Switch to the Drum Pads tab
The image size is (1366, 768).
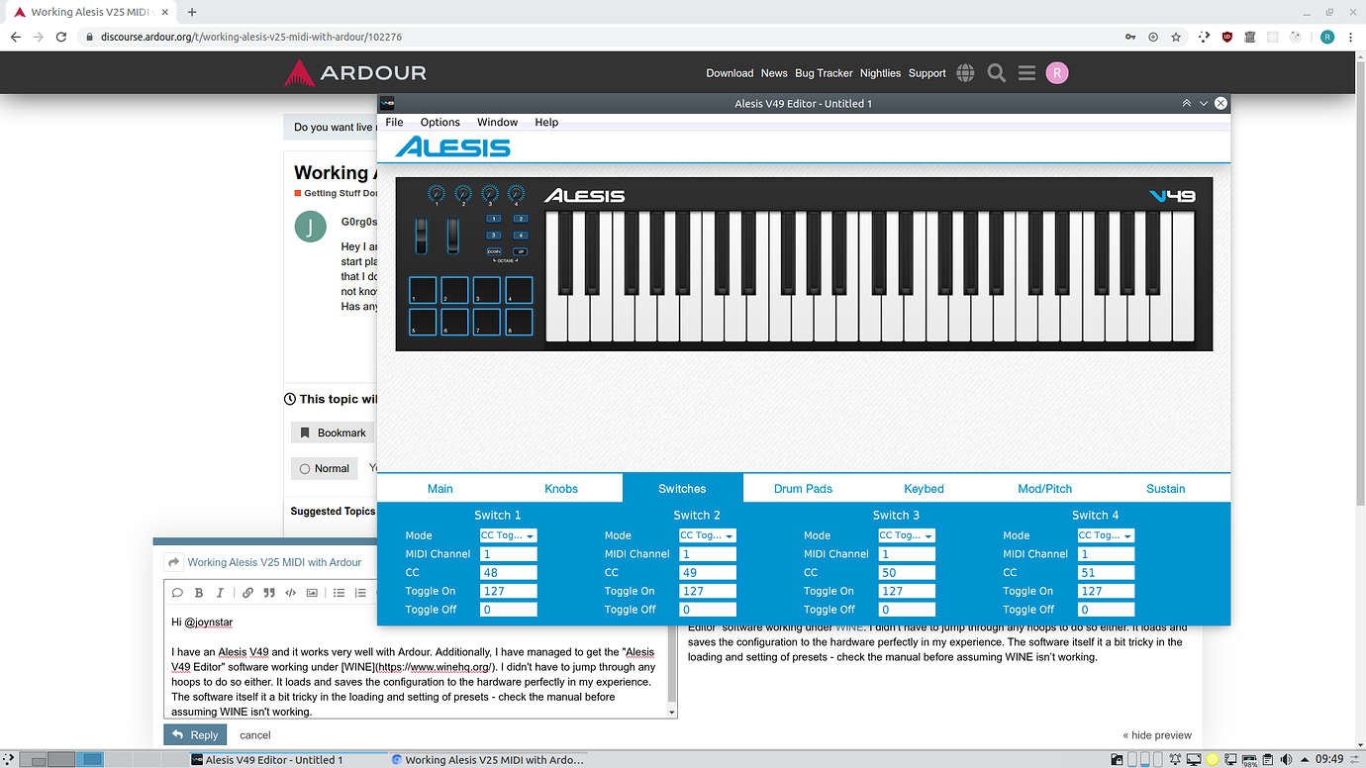click(803, 489)
